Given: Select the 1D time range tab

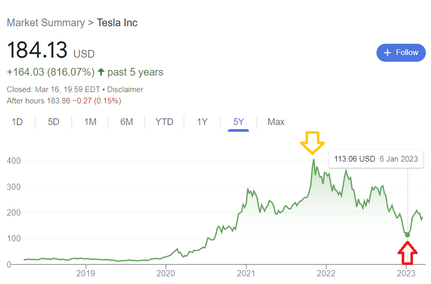Looking at the screenshot, I should [17, 122].
